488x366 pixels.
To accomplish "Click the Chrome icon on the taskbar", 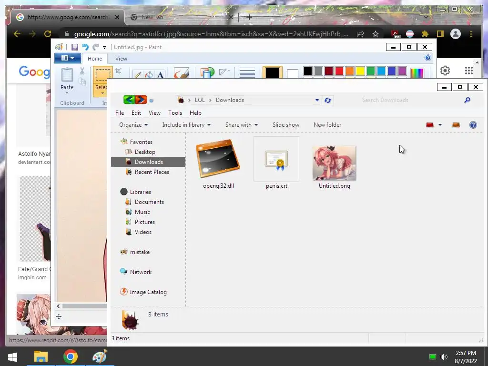I will coord(71,356).
